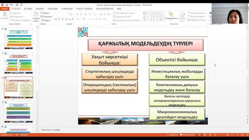
Task: Select the star shape in shapes gallery
Action: point(160,19)
